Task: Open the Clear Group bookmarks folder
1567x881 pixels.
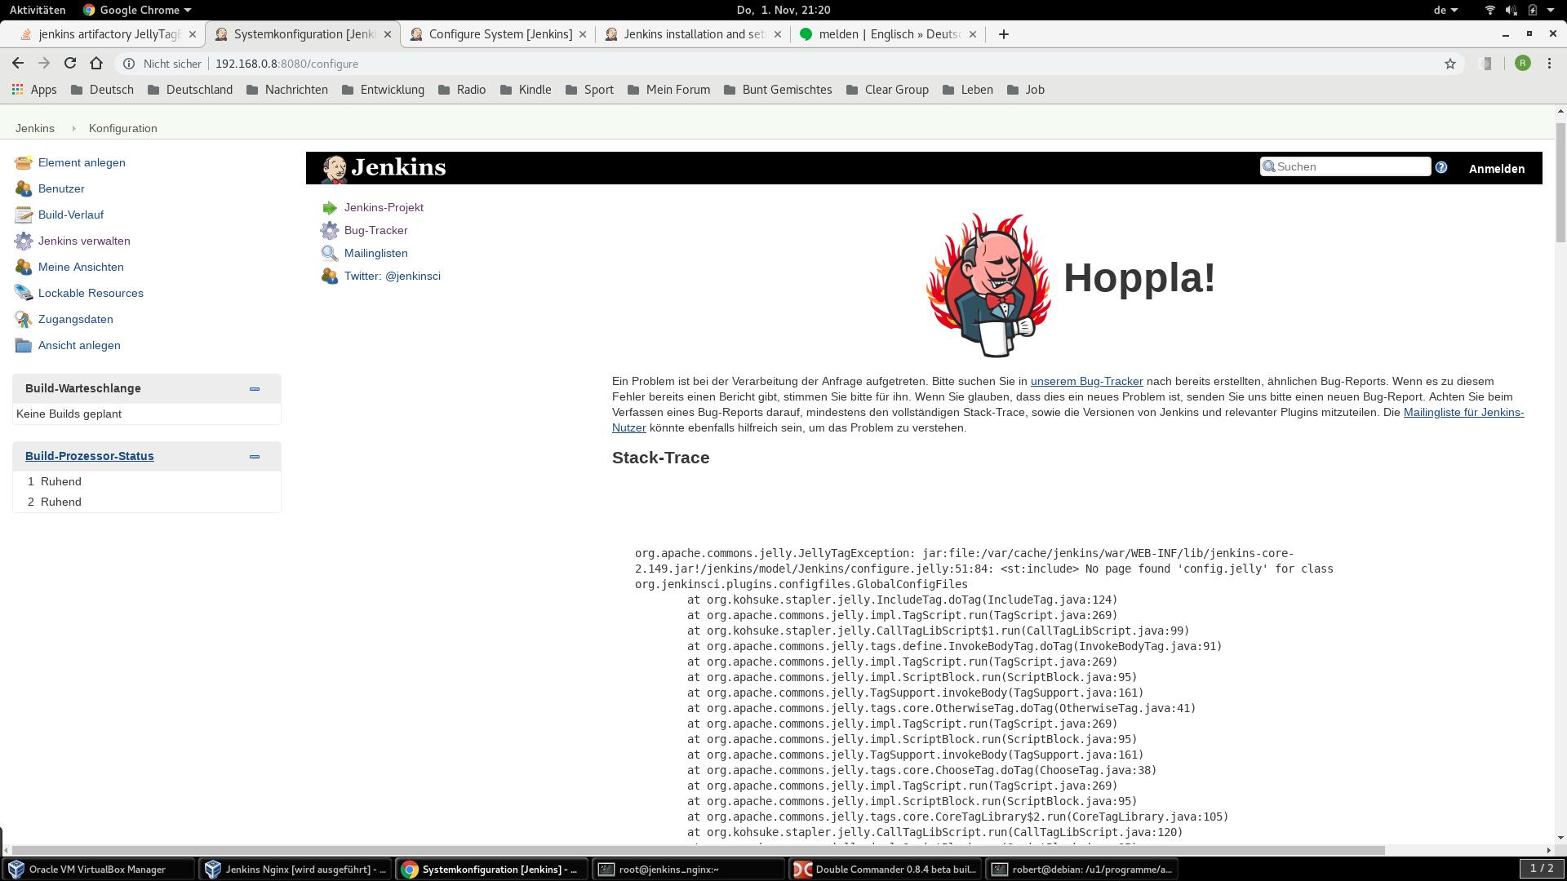Action: click(x=888, y=90)
